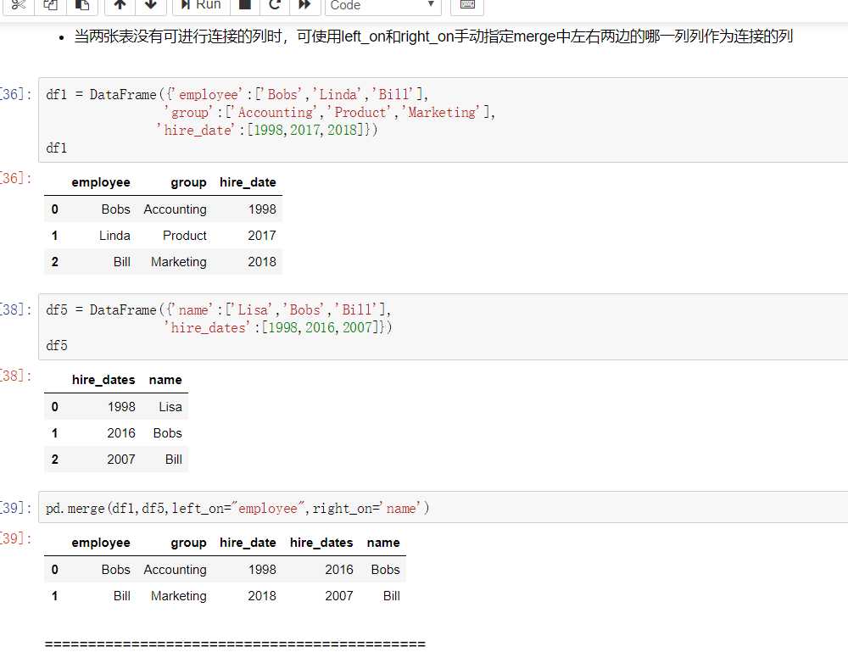Click 'employee' header in df1 output table

[x=101, y=182]
